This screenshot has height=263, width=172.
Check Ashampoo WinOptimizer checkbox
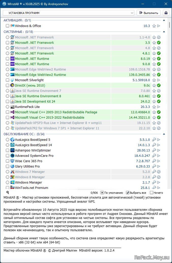[7, 150]
